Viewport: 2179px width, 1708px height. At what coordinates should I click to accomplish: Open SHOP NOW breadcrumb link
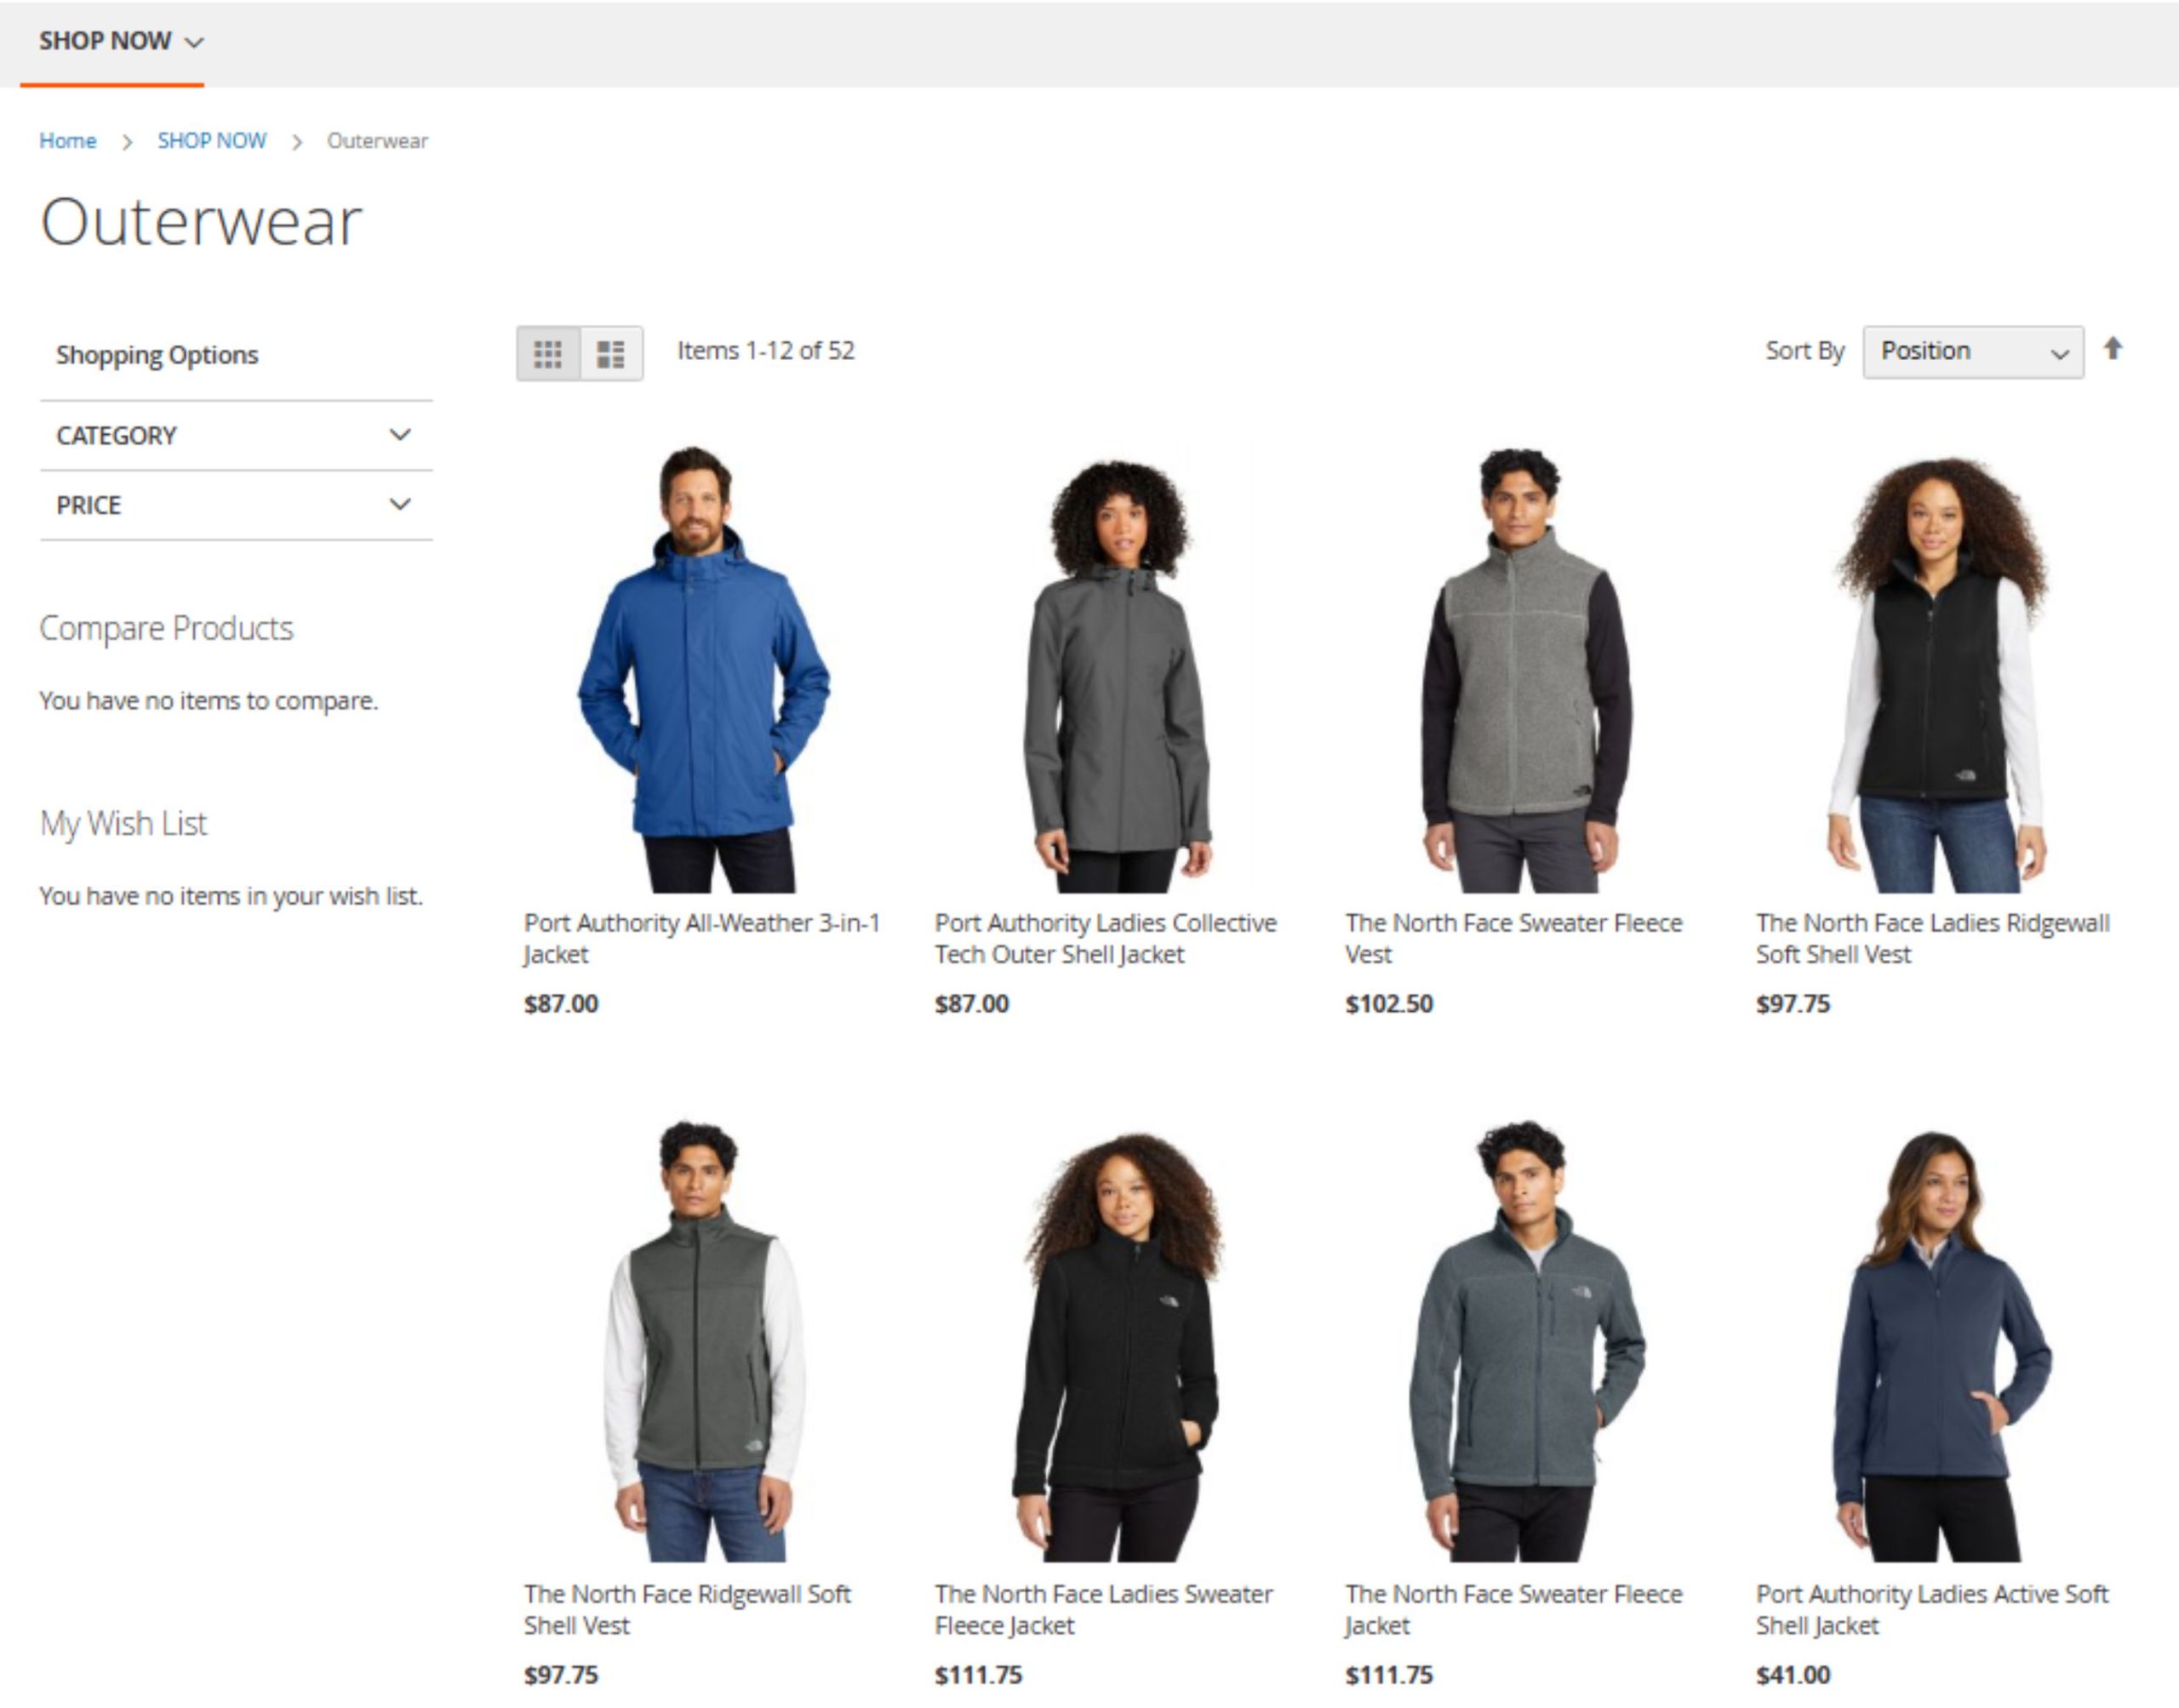point(212,141)
